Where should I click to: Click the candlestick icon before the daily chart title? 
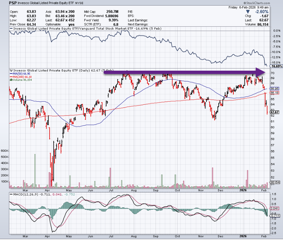pyautogui.click(x=11, y=70)
